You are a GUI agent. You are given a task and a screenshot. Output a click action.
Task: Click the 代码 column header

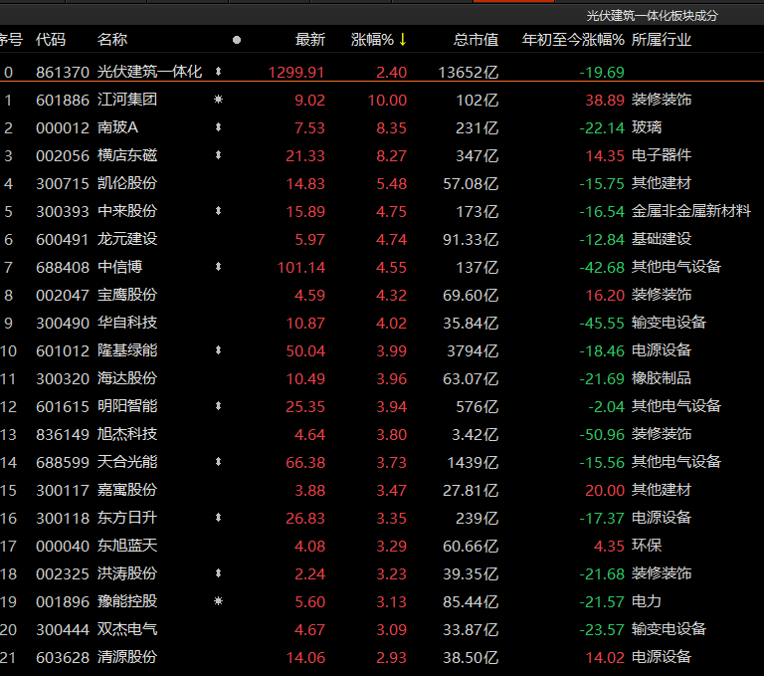click(x=51, y=40)
